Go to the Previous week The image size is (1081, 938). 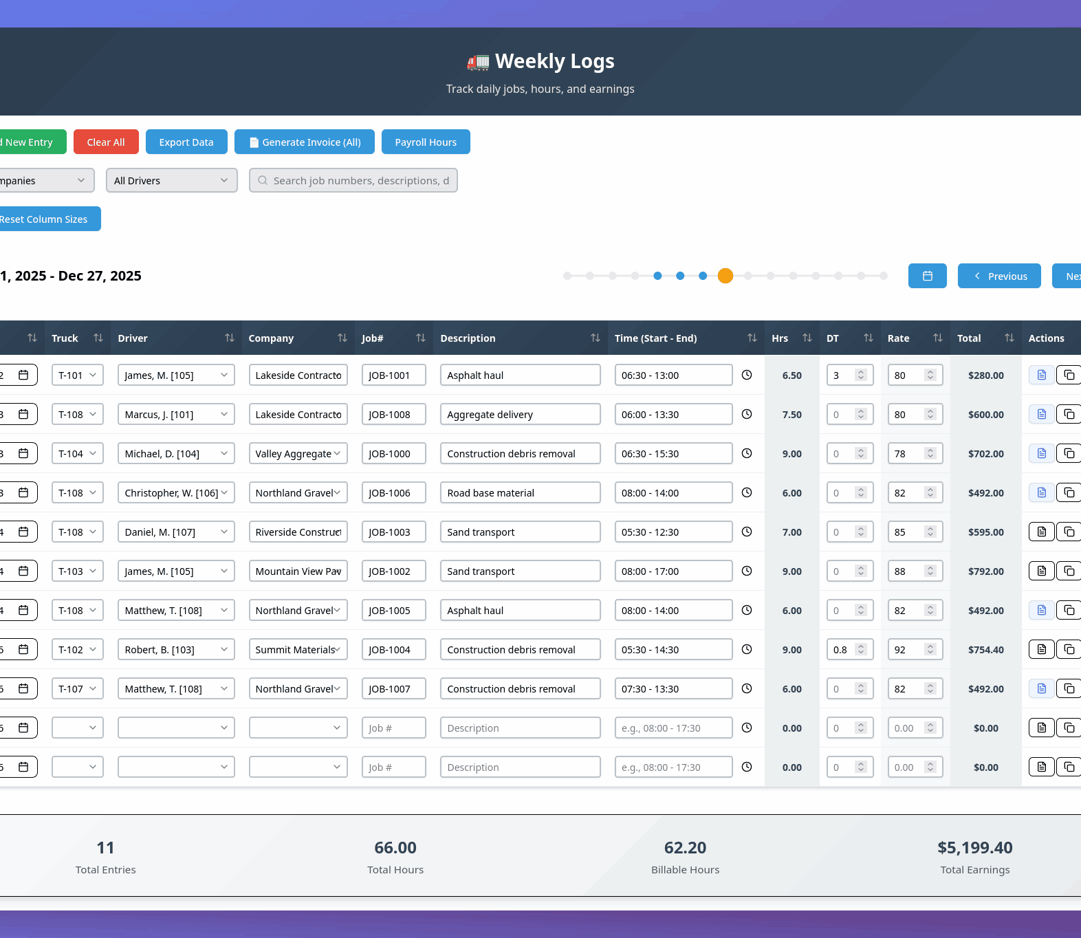(998, 276)
